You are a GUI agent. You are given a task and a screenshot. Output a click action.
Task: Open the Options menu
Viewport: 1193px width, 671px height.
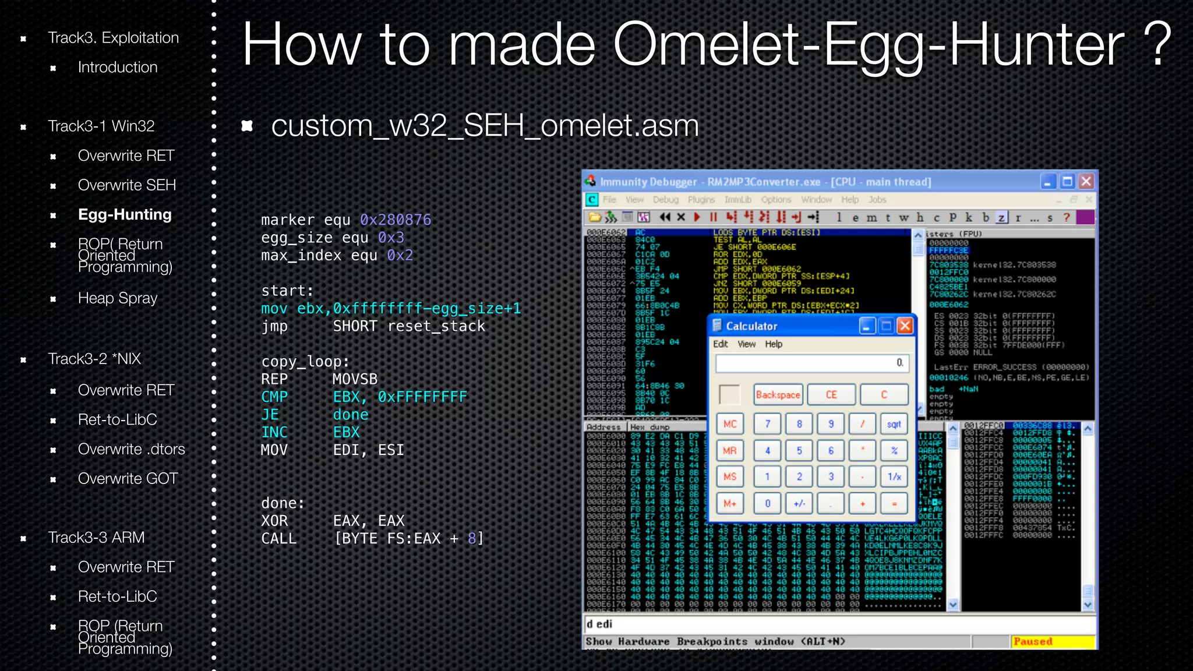(x=776, y=199)
